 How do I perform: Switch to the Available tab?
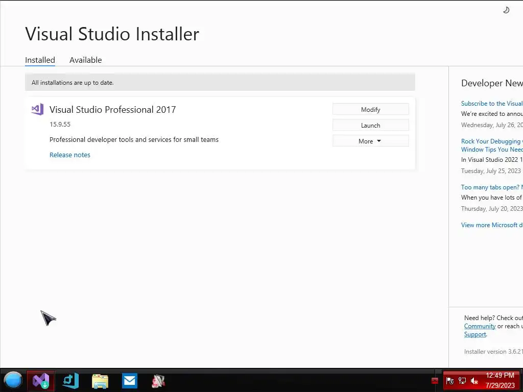[x=86, y=60]
